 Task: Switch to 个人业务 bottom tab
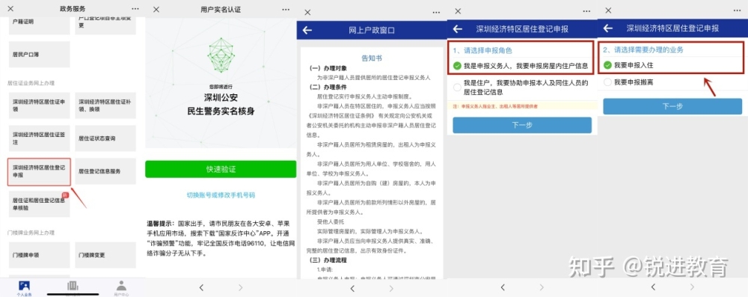click(x=24, y=288)
